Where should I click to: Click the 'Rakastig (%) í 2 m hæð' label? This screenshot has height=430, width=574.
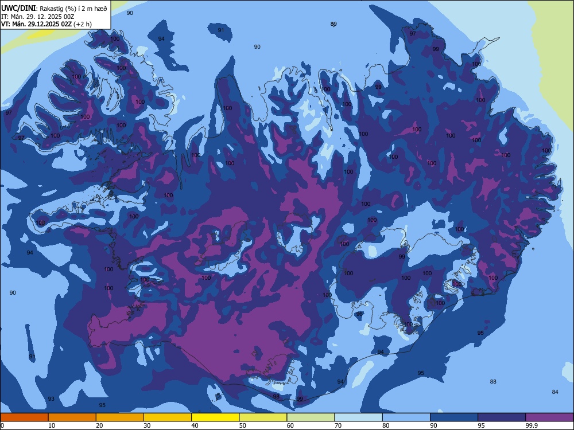pyautogui.click(x=73, y=9)
